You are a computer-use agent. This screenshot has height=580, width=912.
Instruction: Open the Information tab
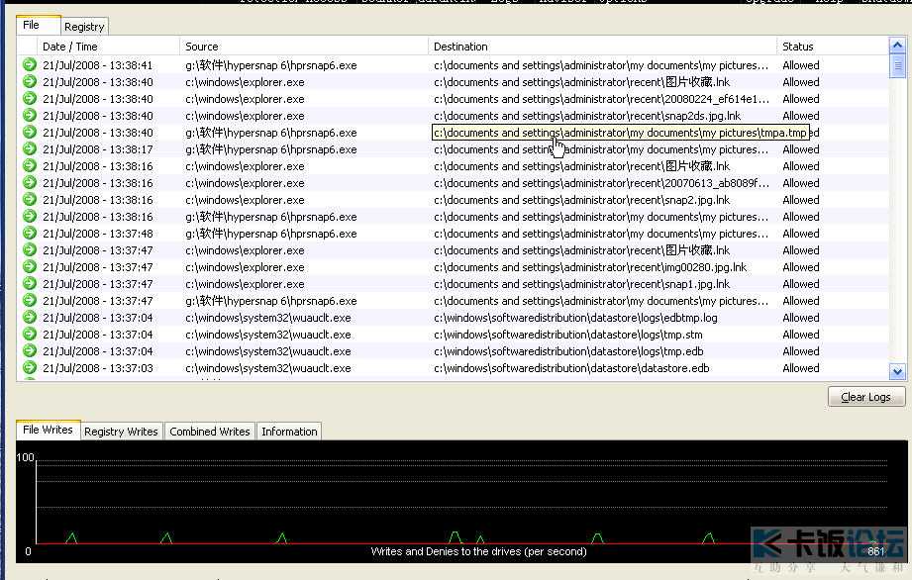pyautogui.click(x=289, y=432)
